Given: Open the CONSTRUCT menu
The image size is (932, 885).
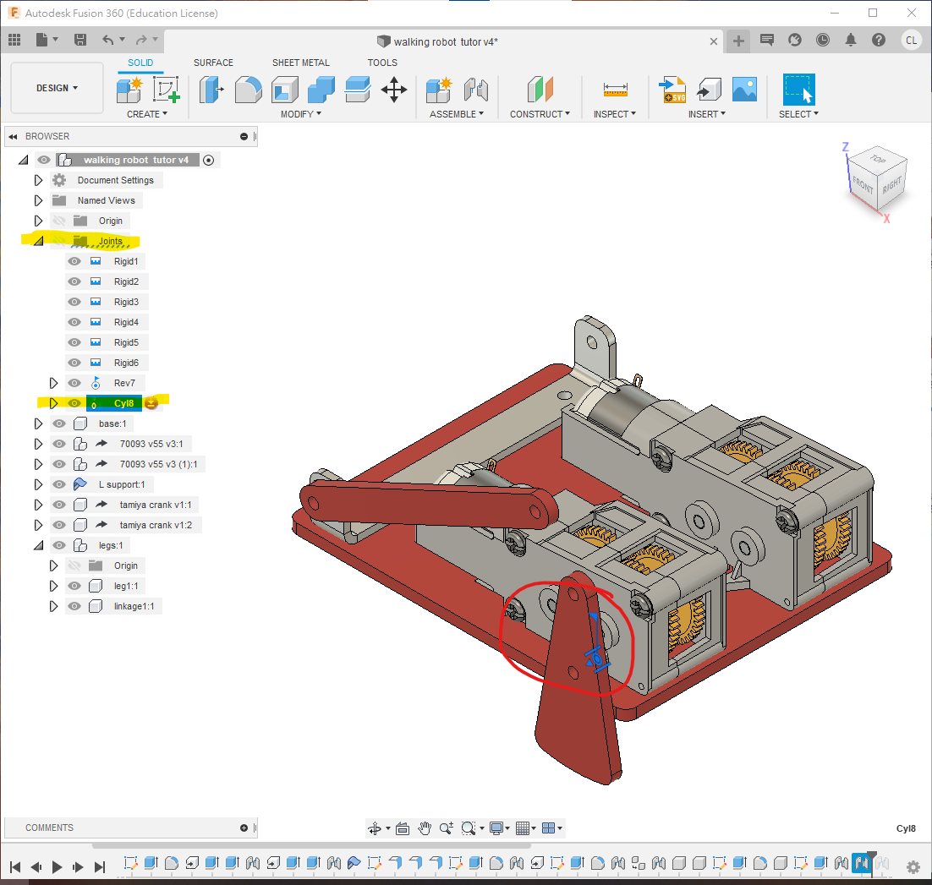Looking at the screenshot, I should pos(540,114).
